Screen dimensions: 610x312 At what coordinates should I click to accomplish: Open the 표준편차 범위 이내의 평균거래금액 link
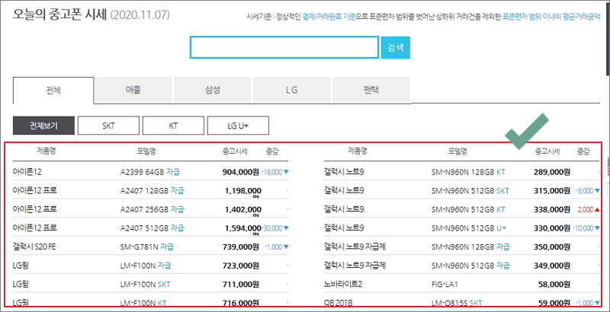551,17
